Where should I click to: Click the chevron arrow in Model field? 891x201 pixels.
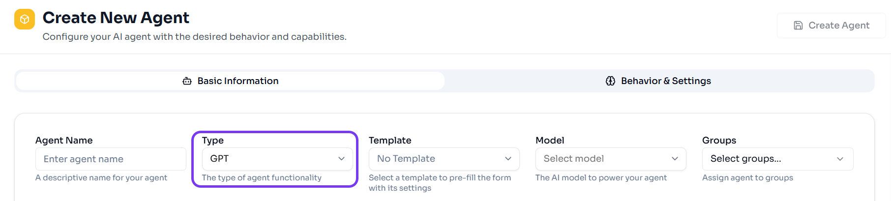[x=675, y=159]
